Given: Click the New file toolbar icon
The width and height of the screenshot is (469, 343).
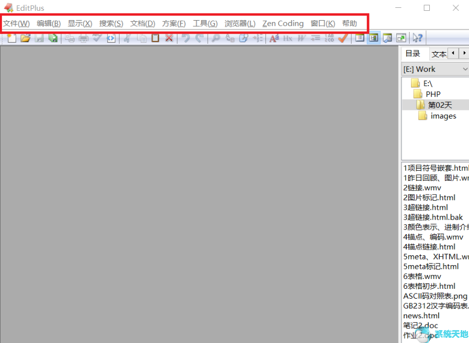Looking at the screenshot, I should [x=11, y=38].
